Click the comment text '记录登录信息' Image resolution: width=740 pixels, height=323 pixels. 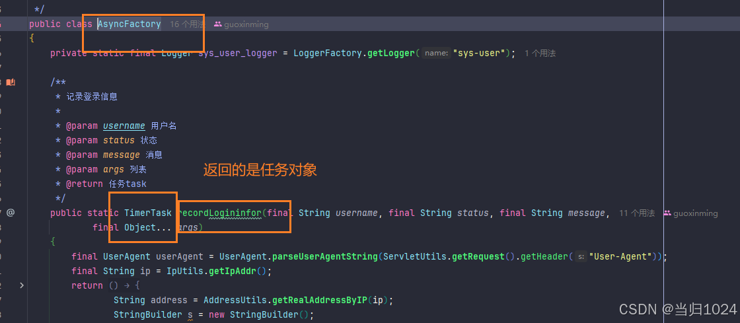click(92, 96)
